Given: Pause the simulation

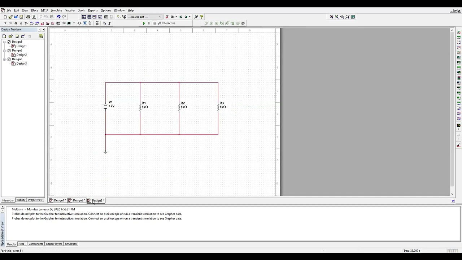Looking at the screenshot, I should pos(149,23).
